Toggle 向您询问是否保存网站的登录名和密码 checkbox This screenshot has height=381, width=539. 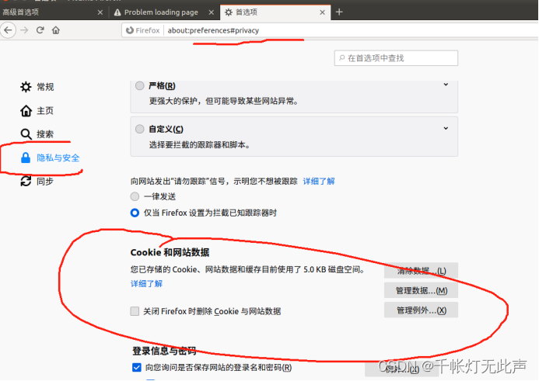point(136,367)
